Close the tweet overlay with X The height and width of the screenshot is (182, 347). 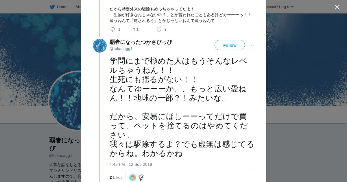[x=337, y=7]
